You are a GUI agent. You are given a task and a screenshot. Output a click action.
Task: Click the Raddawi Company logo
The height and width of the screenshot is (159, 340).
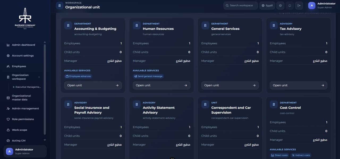(x=25, y=19)
